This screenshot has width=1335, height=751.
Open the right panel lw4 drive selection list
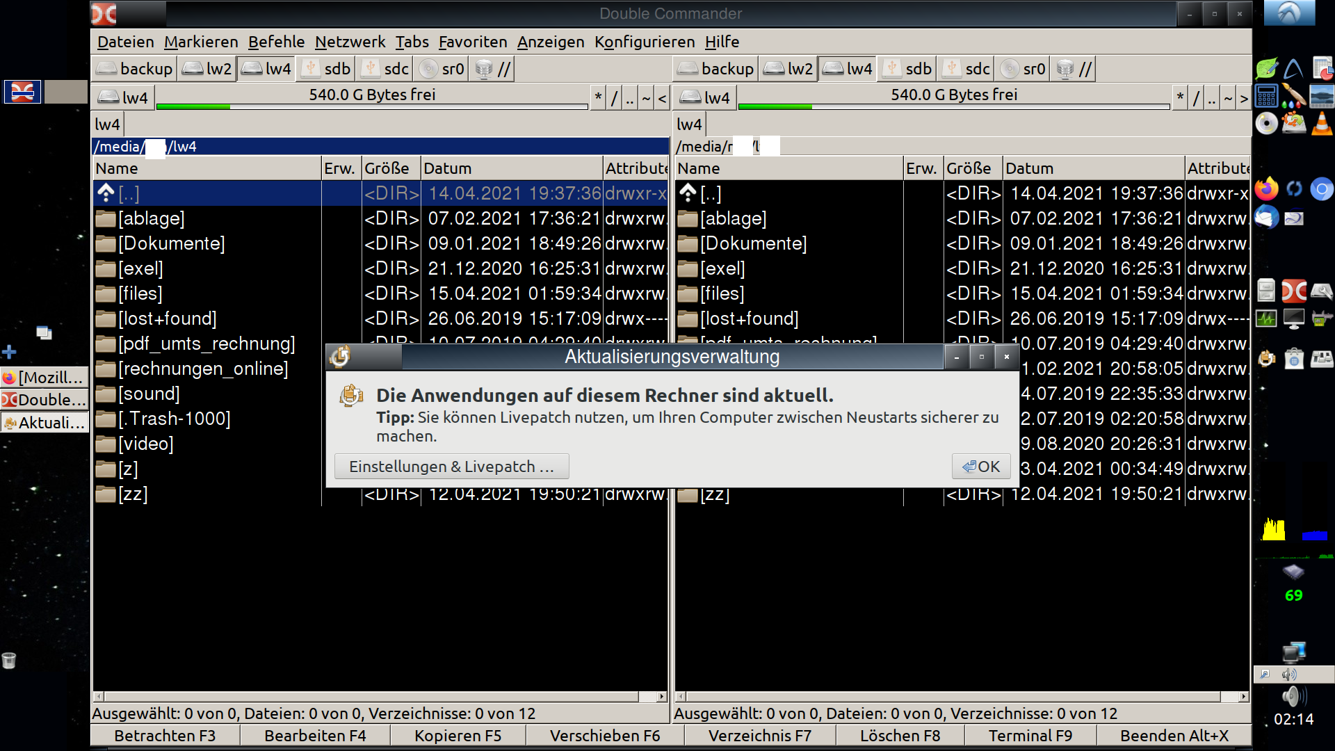pos(705,97)
